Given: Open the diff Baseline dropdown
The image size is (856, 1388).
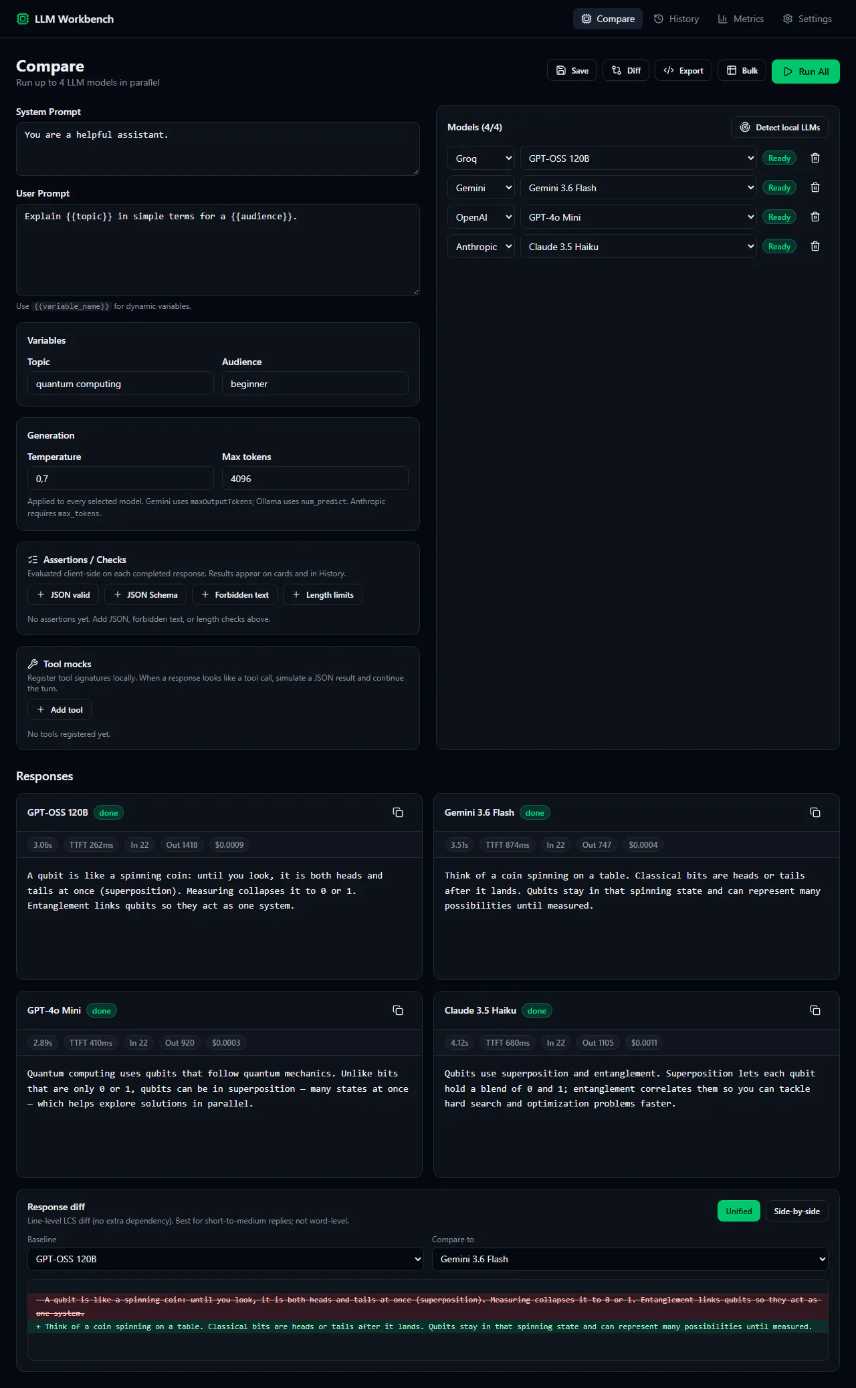Looking at the screenshot, I should 225,1259.
